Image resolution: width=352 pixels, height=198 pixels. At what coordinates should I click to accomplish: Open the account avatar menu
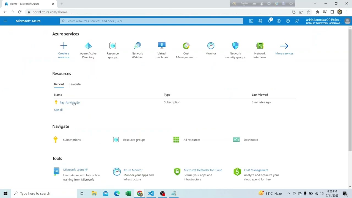click(x=347, y=21)
